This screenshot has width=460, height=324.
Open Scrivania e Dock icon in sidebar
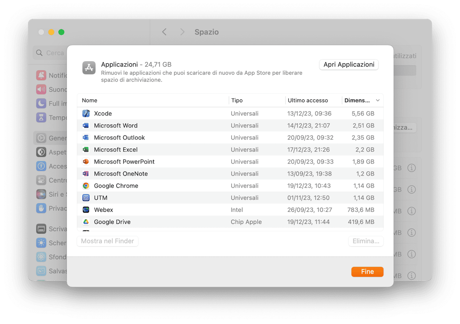coord(41,229)
